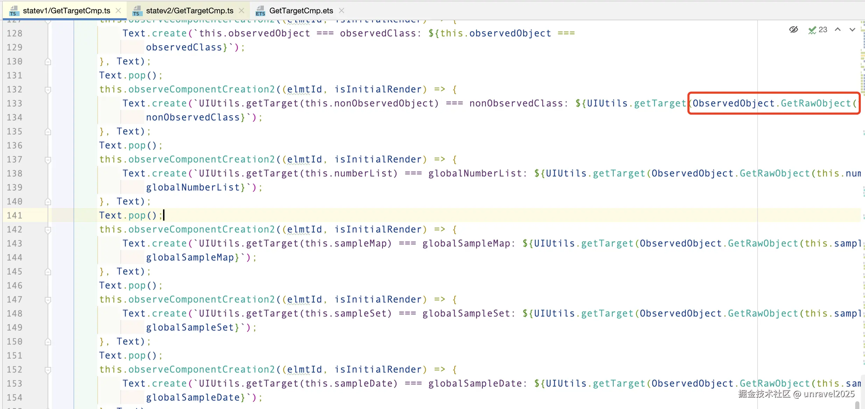
Task: Open the GetTargetCmp.ets tab
Action: point(301,11)
